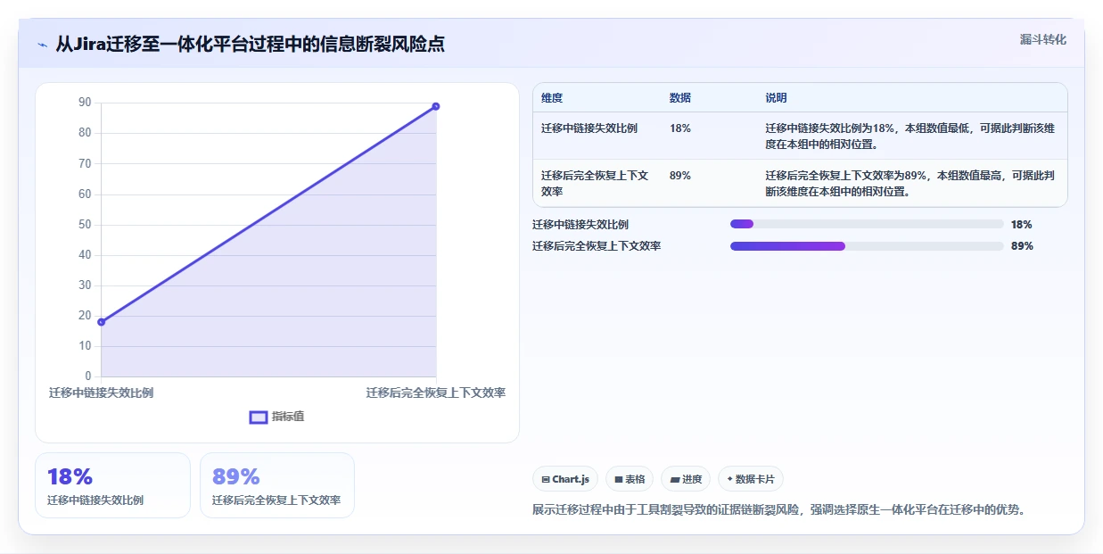
Task: Click the 迁移后完全恢复上下文效率 table cell
Action: pos(595,183)
